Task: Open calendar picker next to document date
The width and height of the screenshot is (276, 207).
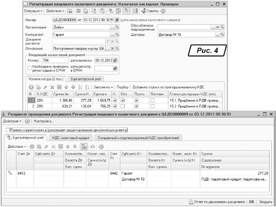Action: coord(118,20)
